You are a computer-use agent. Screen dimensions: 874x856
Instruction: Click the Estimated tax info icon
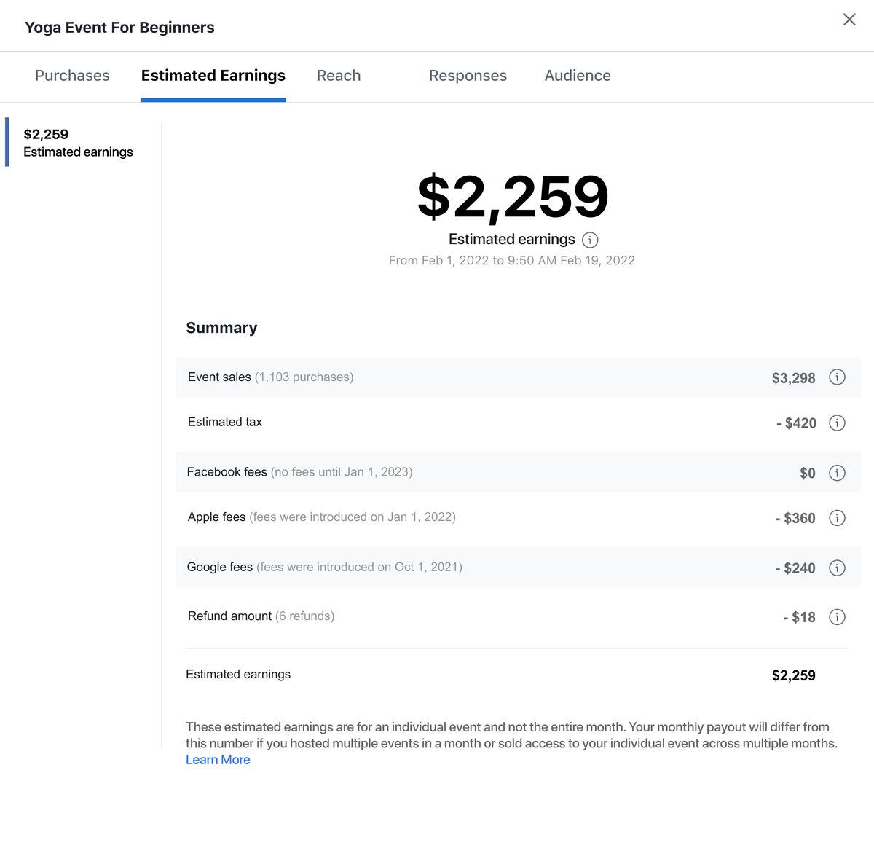point(837,423)
